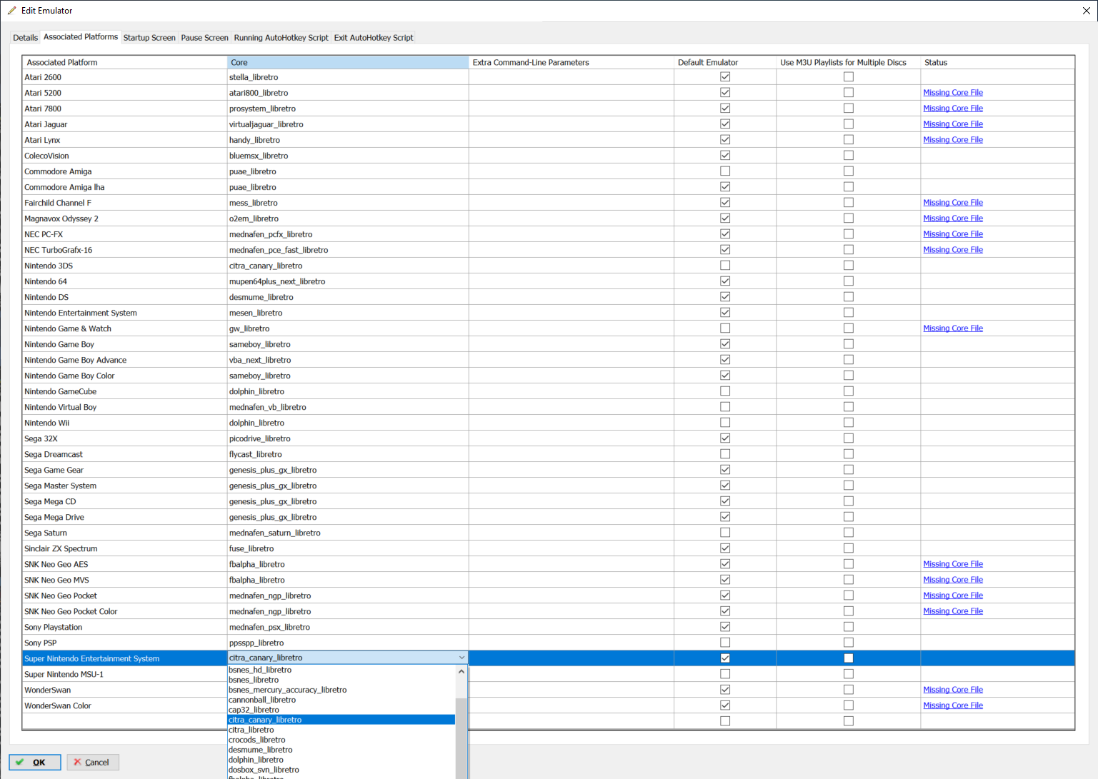1098x779 pixels.
Task: Click extra parameters field for Nintendo DS
Action: (x=572, y=297)
